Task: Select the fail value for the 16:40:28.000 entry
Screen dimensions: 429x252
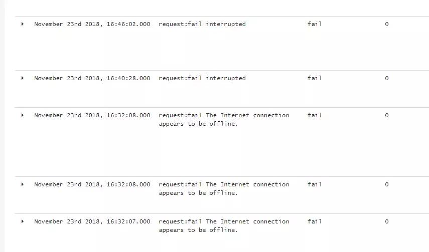Action: pyautogui.click(x=315, y=78)
